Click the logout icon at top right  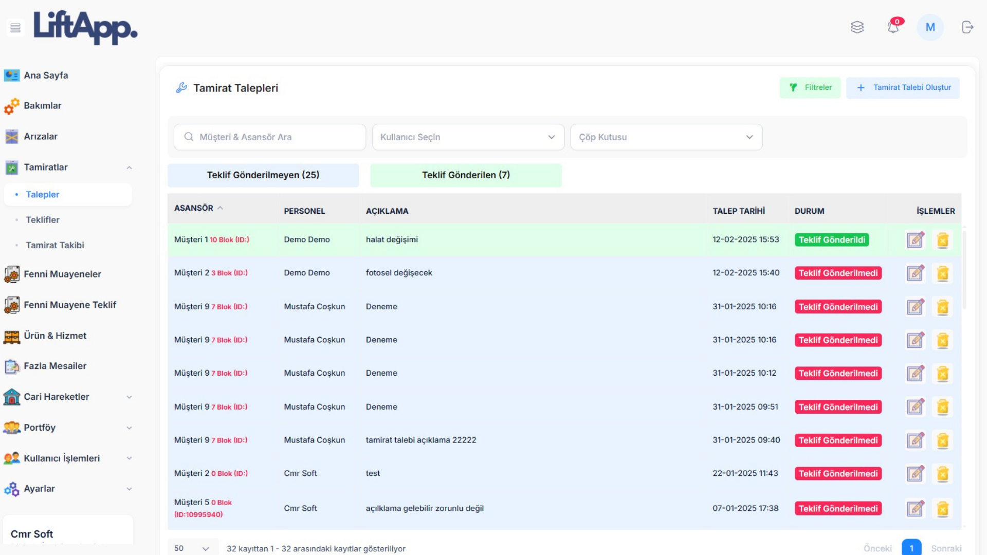pyautogui.click(x=967, y=27)
